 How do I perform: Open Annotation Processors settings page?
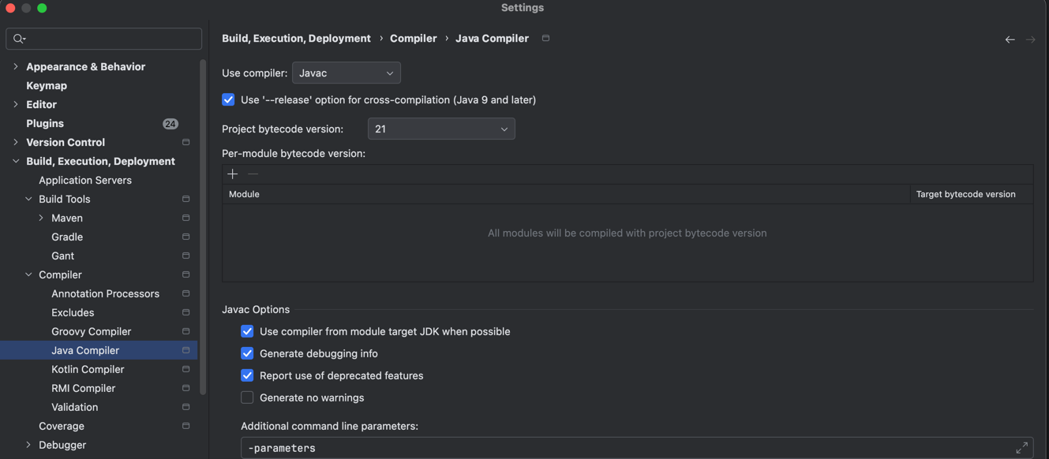[x=105, y=294]
